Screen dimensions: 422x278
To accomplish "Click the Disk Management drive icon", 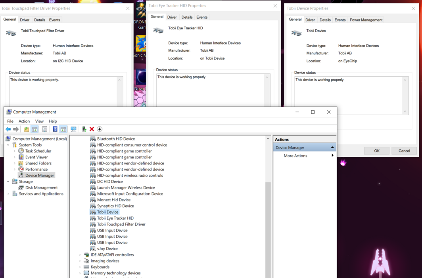I will [x=21, y=187].
